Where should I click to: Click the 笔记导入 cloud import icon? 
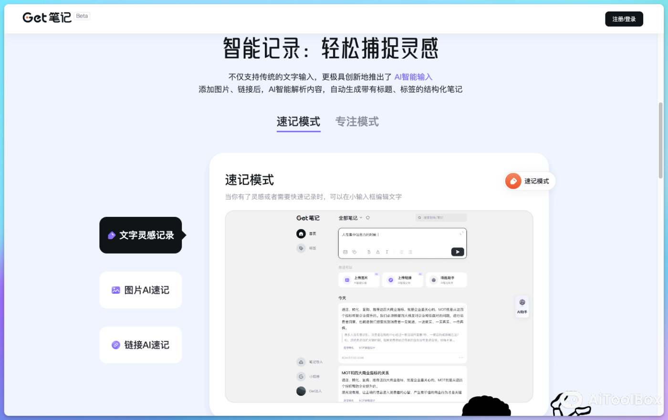[x=301, y=362]
